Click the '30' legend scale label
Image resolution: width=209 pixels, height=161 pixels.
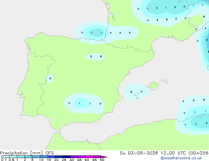pyautogui.click(x=72, y=160)
